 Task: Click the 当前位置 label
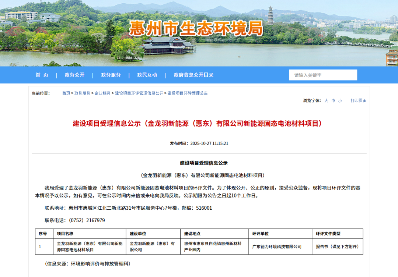41,93
